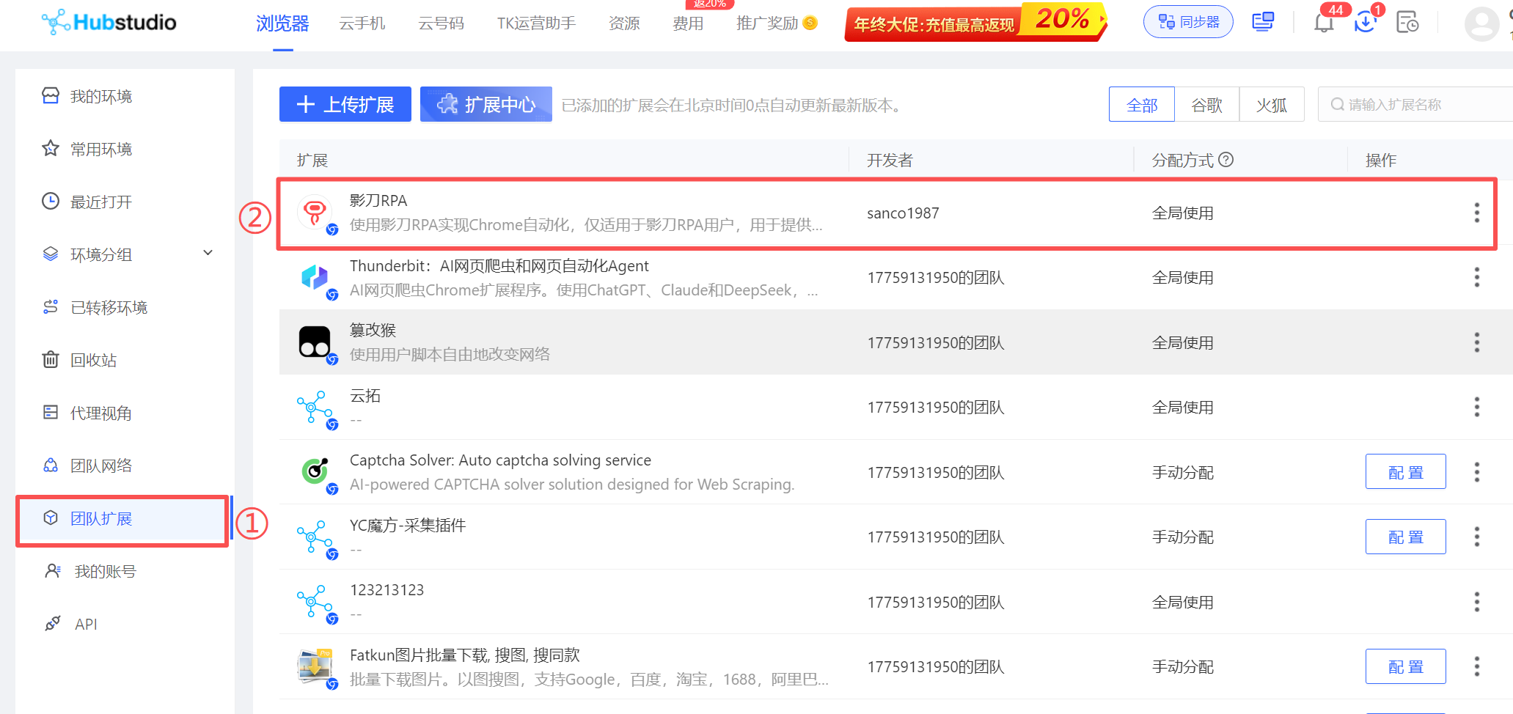Open the 扩展中心 button
Viewport: 1513px width, 714px height.
[486, 104]
